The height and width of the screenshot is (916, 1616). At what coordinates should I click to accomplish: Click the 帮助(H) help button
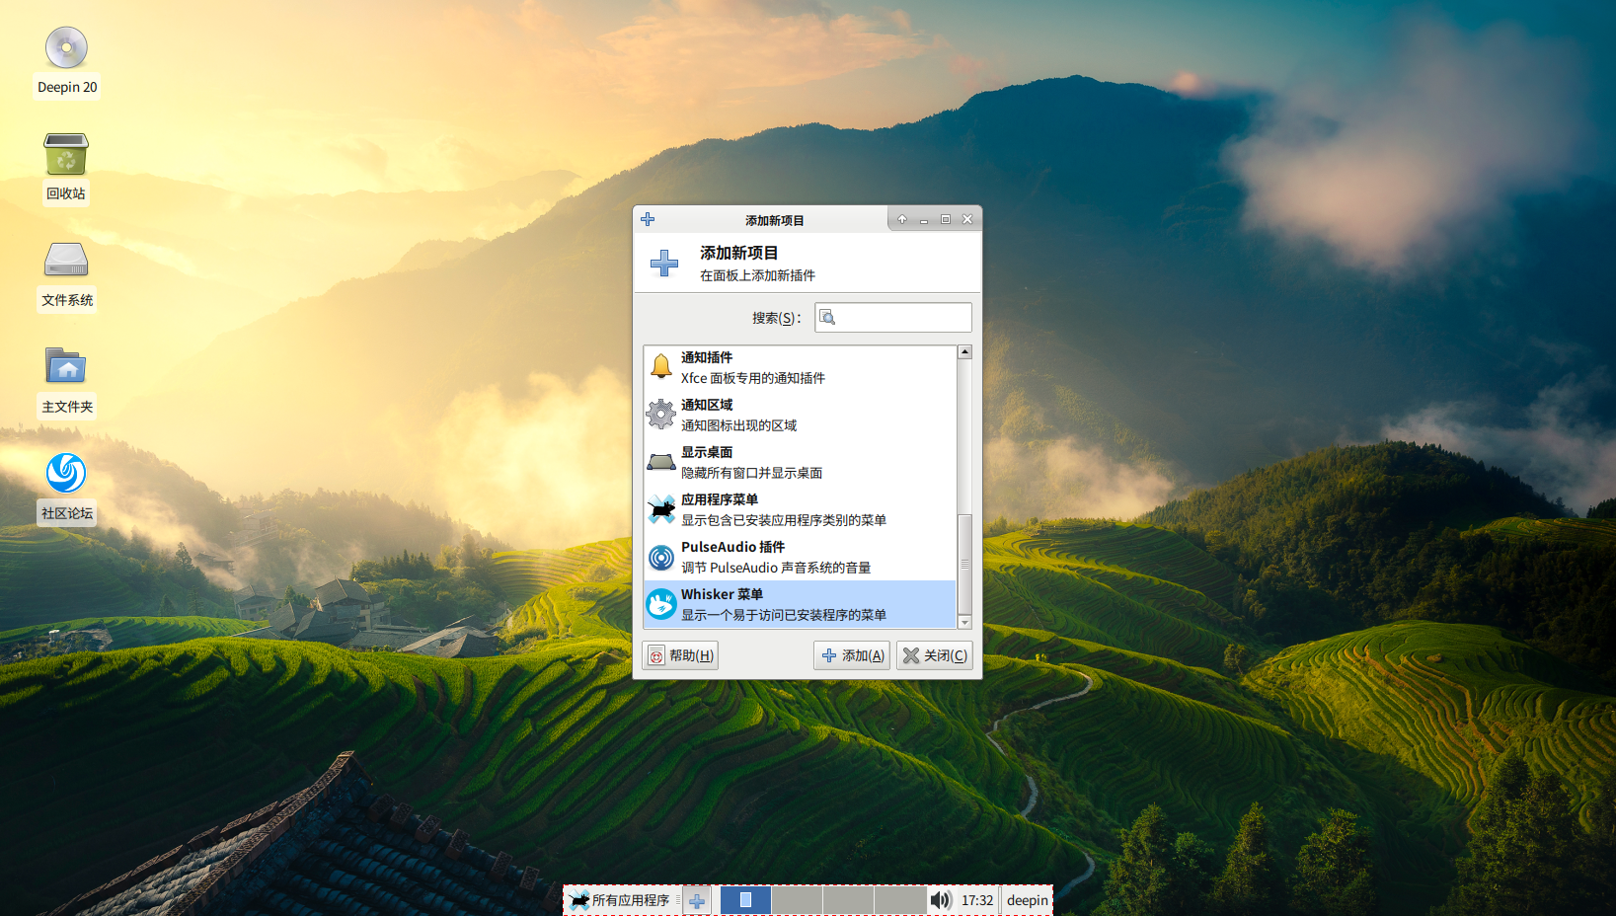tap(680, 655)
